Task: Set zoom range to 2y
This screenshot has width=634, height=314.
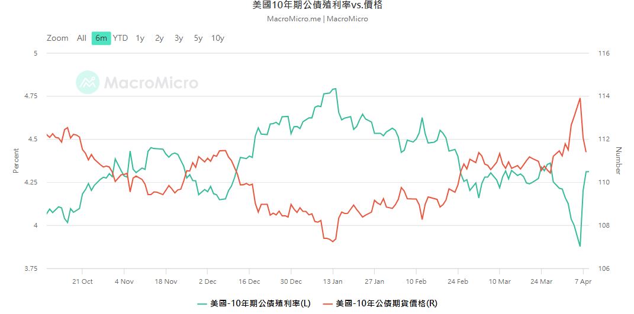Action: (x=159, y=38)
